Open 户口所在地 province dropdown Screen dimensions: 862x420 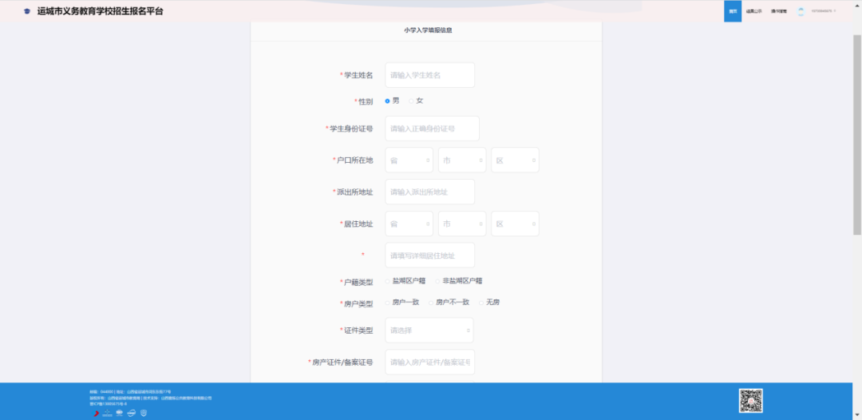point(409,160)
